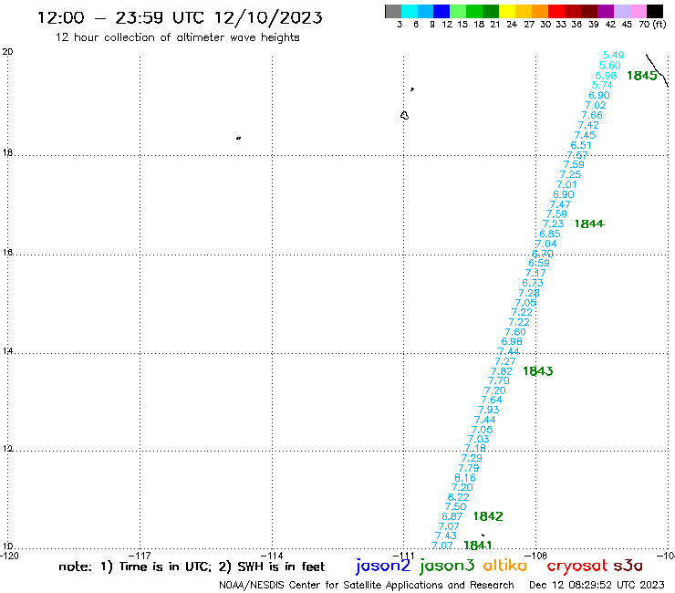Click the 7.79 wave height value
This screenshot has width=675, height=593.
(468, 468)
